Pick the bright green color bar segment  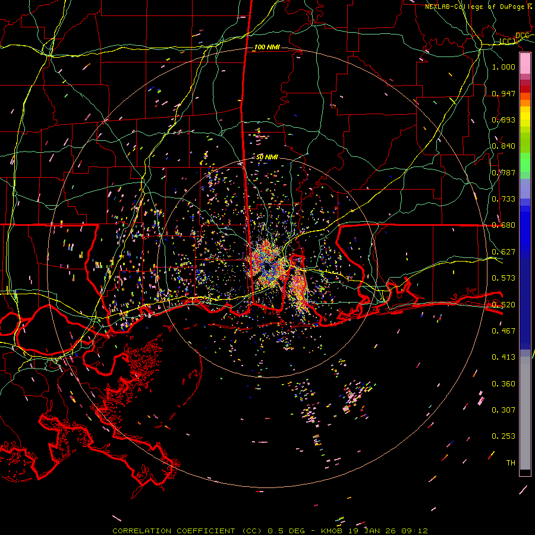click(x=525, y=162)
